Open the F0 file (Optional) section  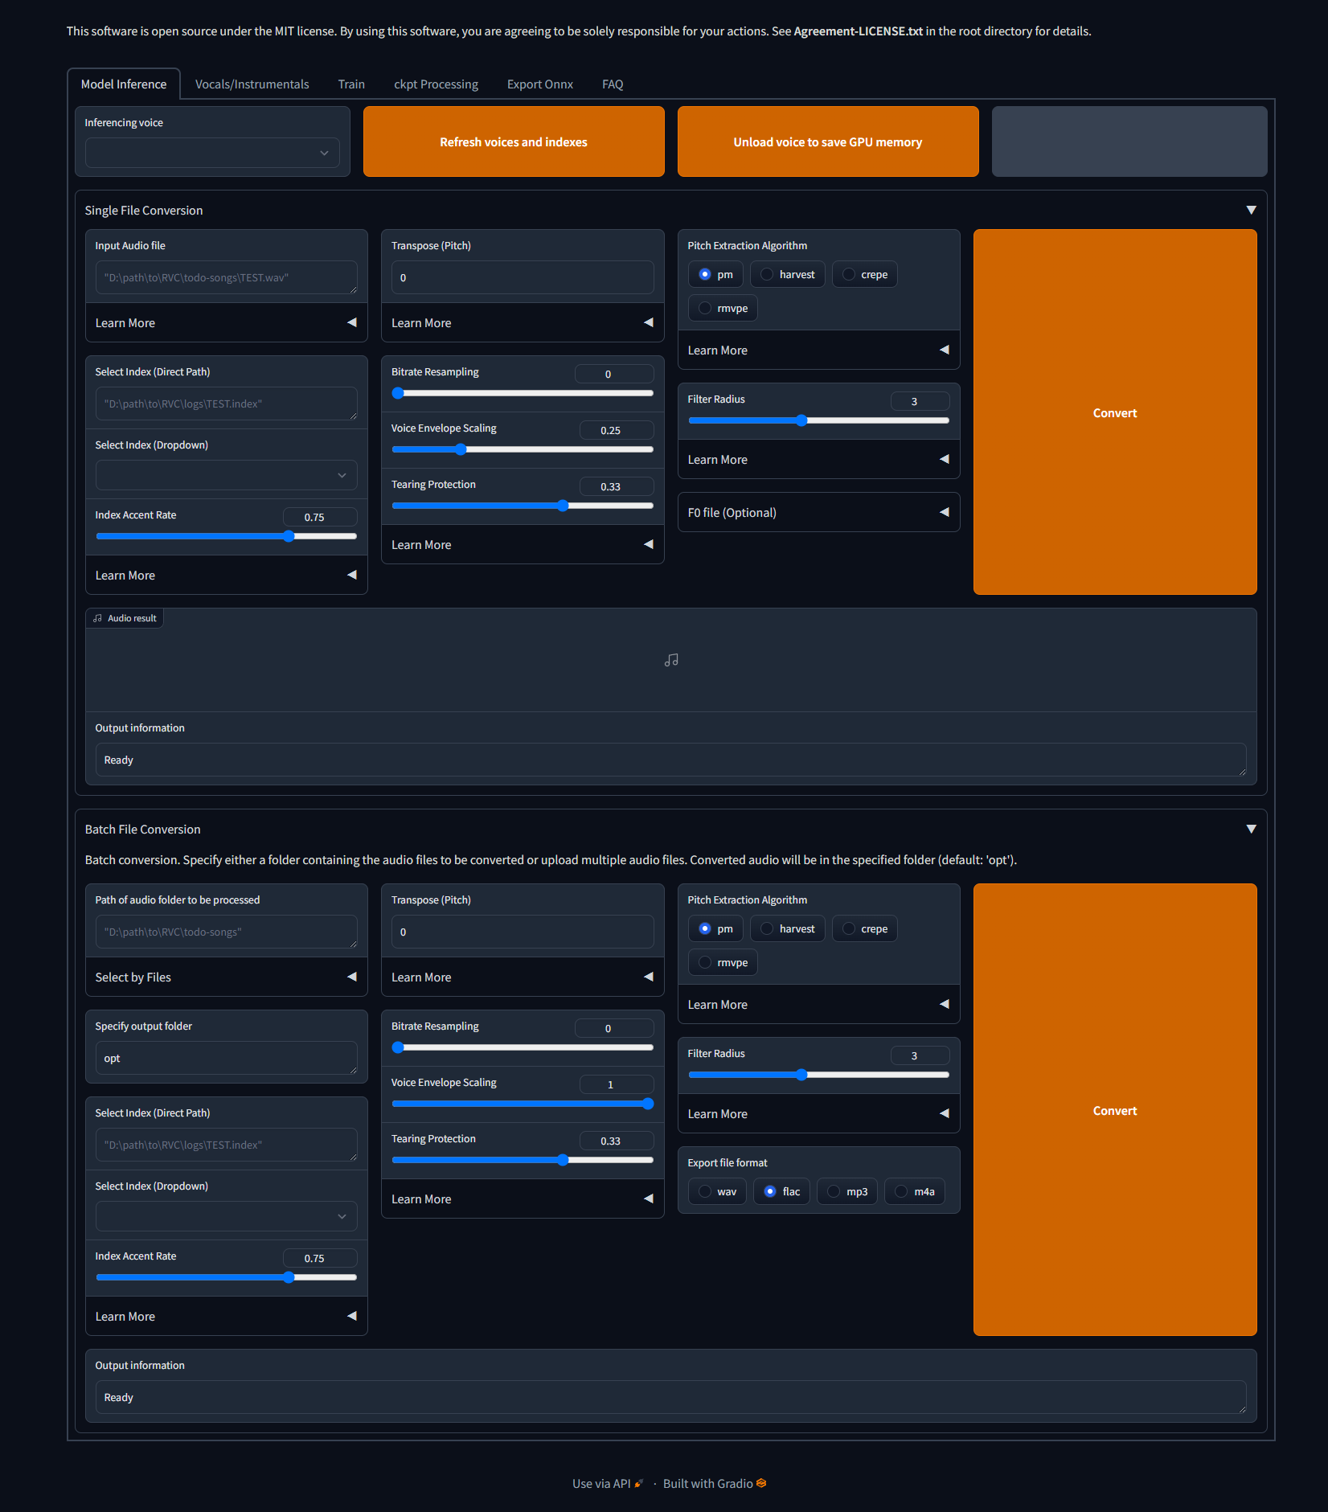818,512
